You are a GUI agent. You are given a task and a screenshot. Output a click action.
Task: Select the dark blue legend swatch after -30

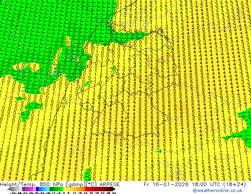point(37,189)
